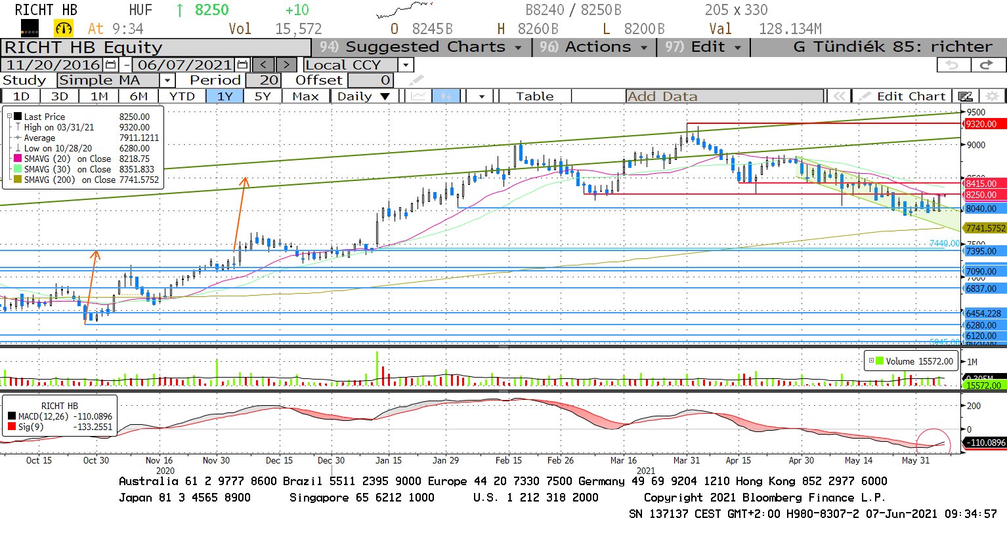Image resolution: width=1007 pixels, height=533 pixels.
Task: Click the yellow gauge alert icon
Action: (64, 28)
